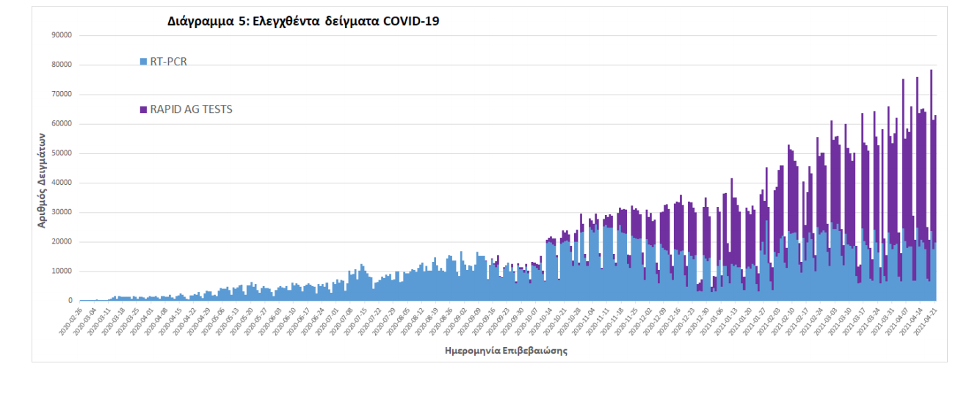
Task: Click the 30000 y-axis tick label
Action: [61, 213]
